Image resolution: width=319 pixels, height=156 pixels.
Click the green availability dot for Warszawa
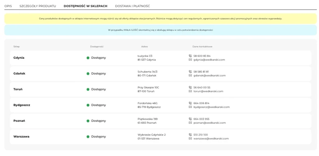pyautogui.click(x=88, y=137)
